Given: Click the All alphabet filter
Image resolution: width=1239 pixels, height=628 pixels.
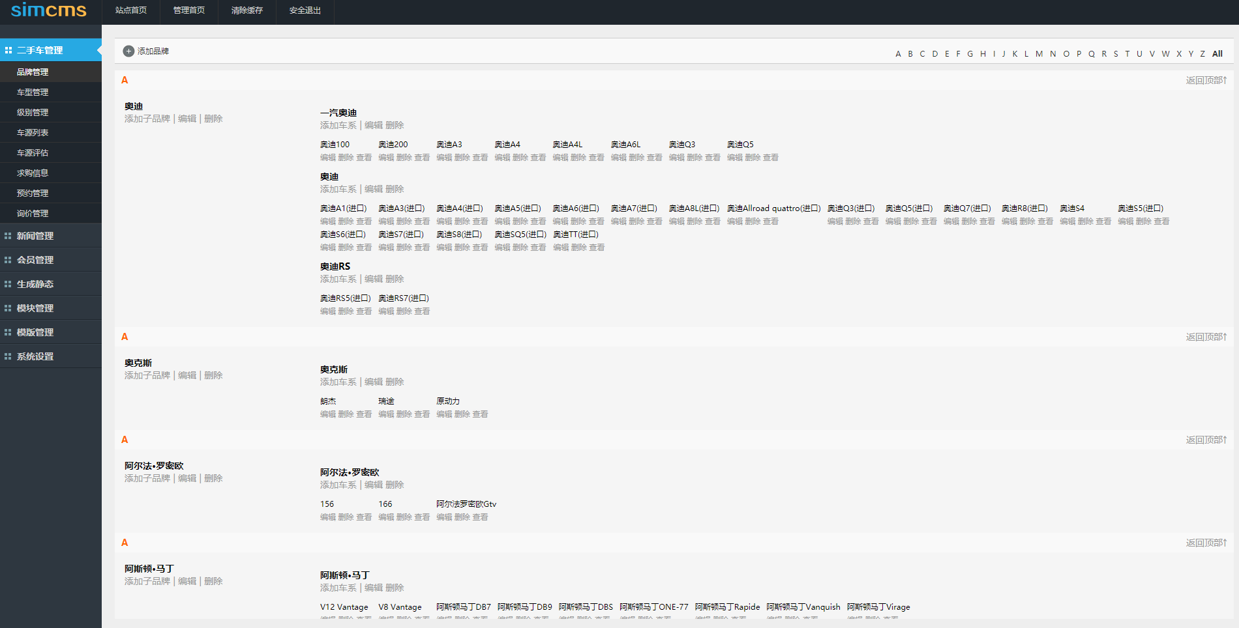Looking at the screenshot, I should coord(1217,53).
